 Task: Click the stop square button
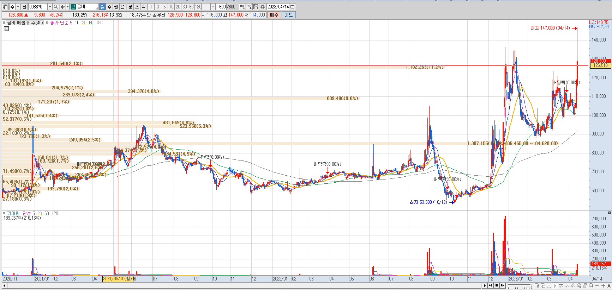click(497, 285)
